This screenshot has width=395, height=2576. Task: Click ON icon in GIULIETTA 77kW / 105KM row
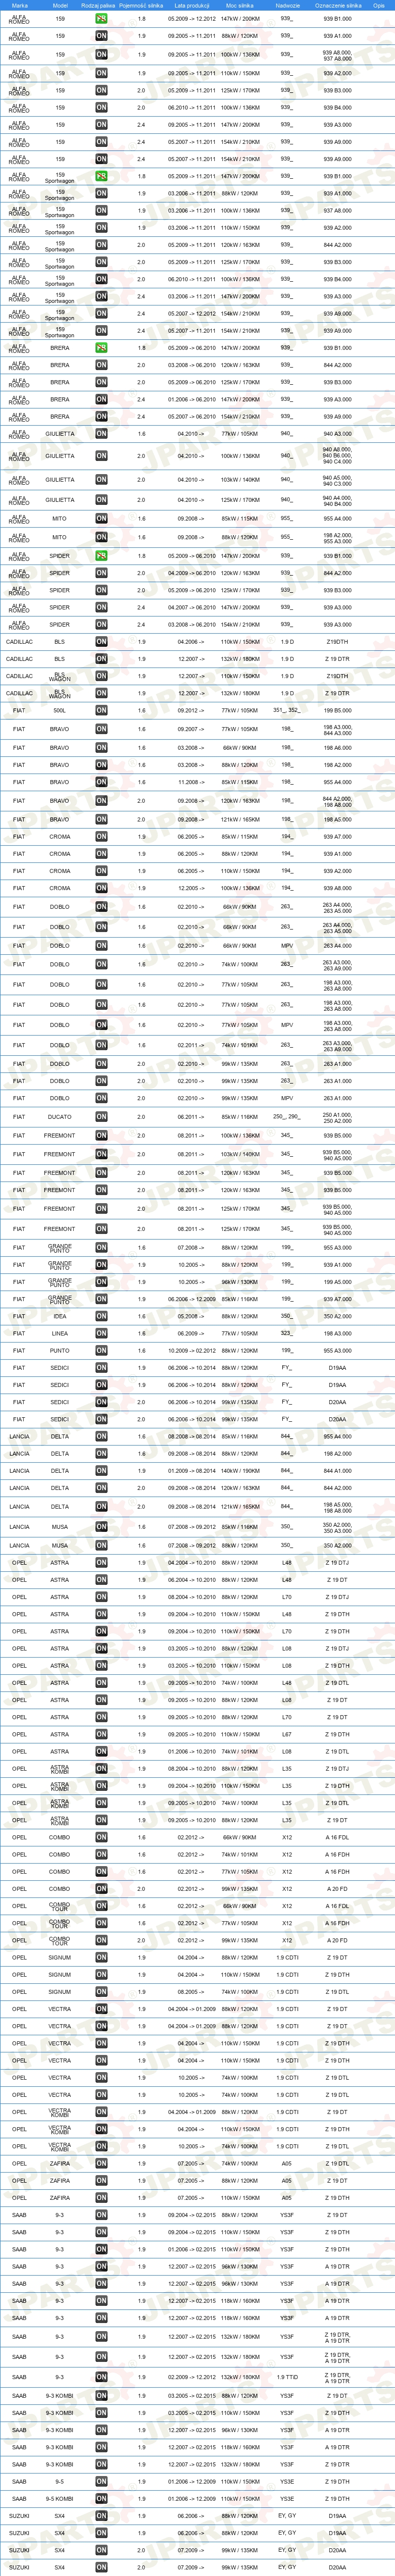(101, 434)
